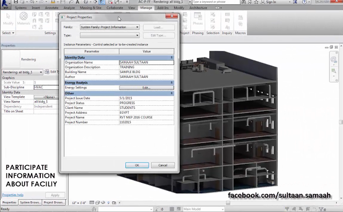Click the filter funnel icon in status bar
Screen dimensions: 343x212
pos(322,209)
